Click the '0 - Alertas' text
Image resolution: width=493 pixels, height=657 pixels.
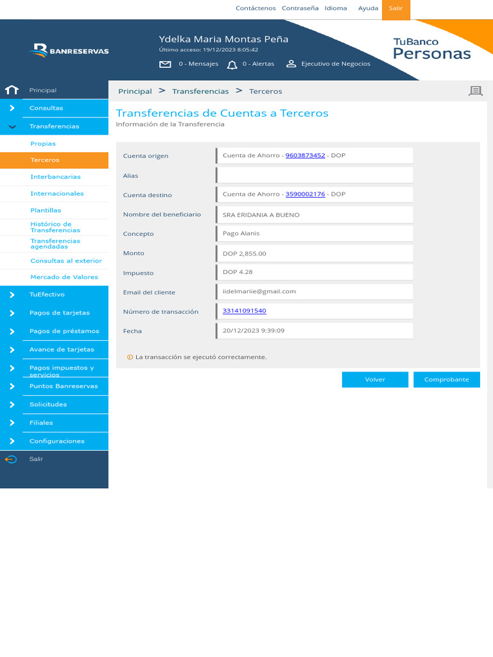[x=258, y=64]
